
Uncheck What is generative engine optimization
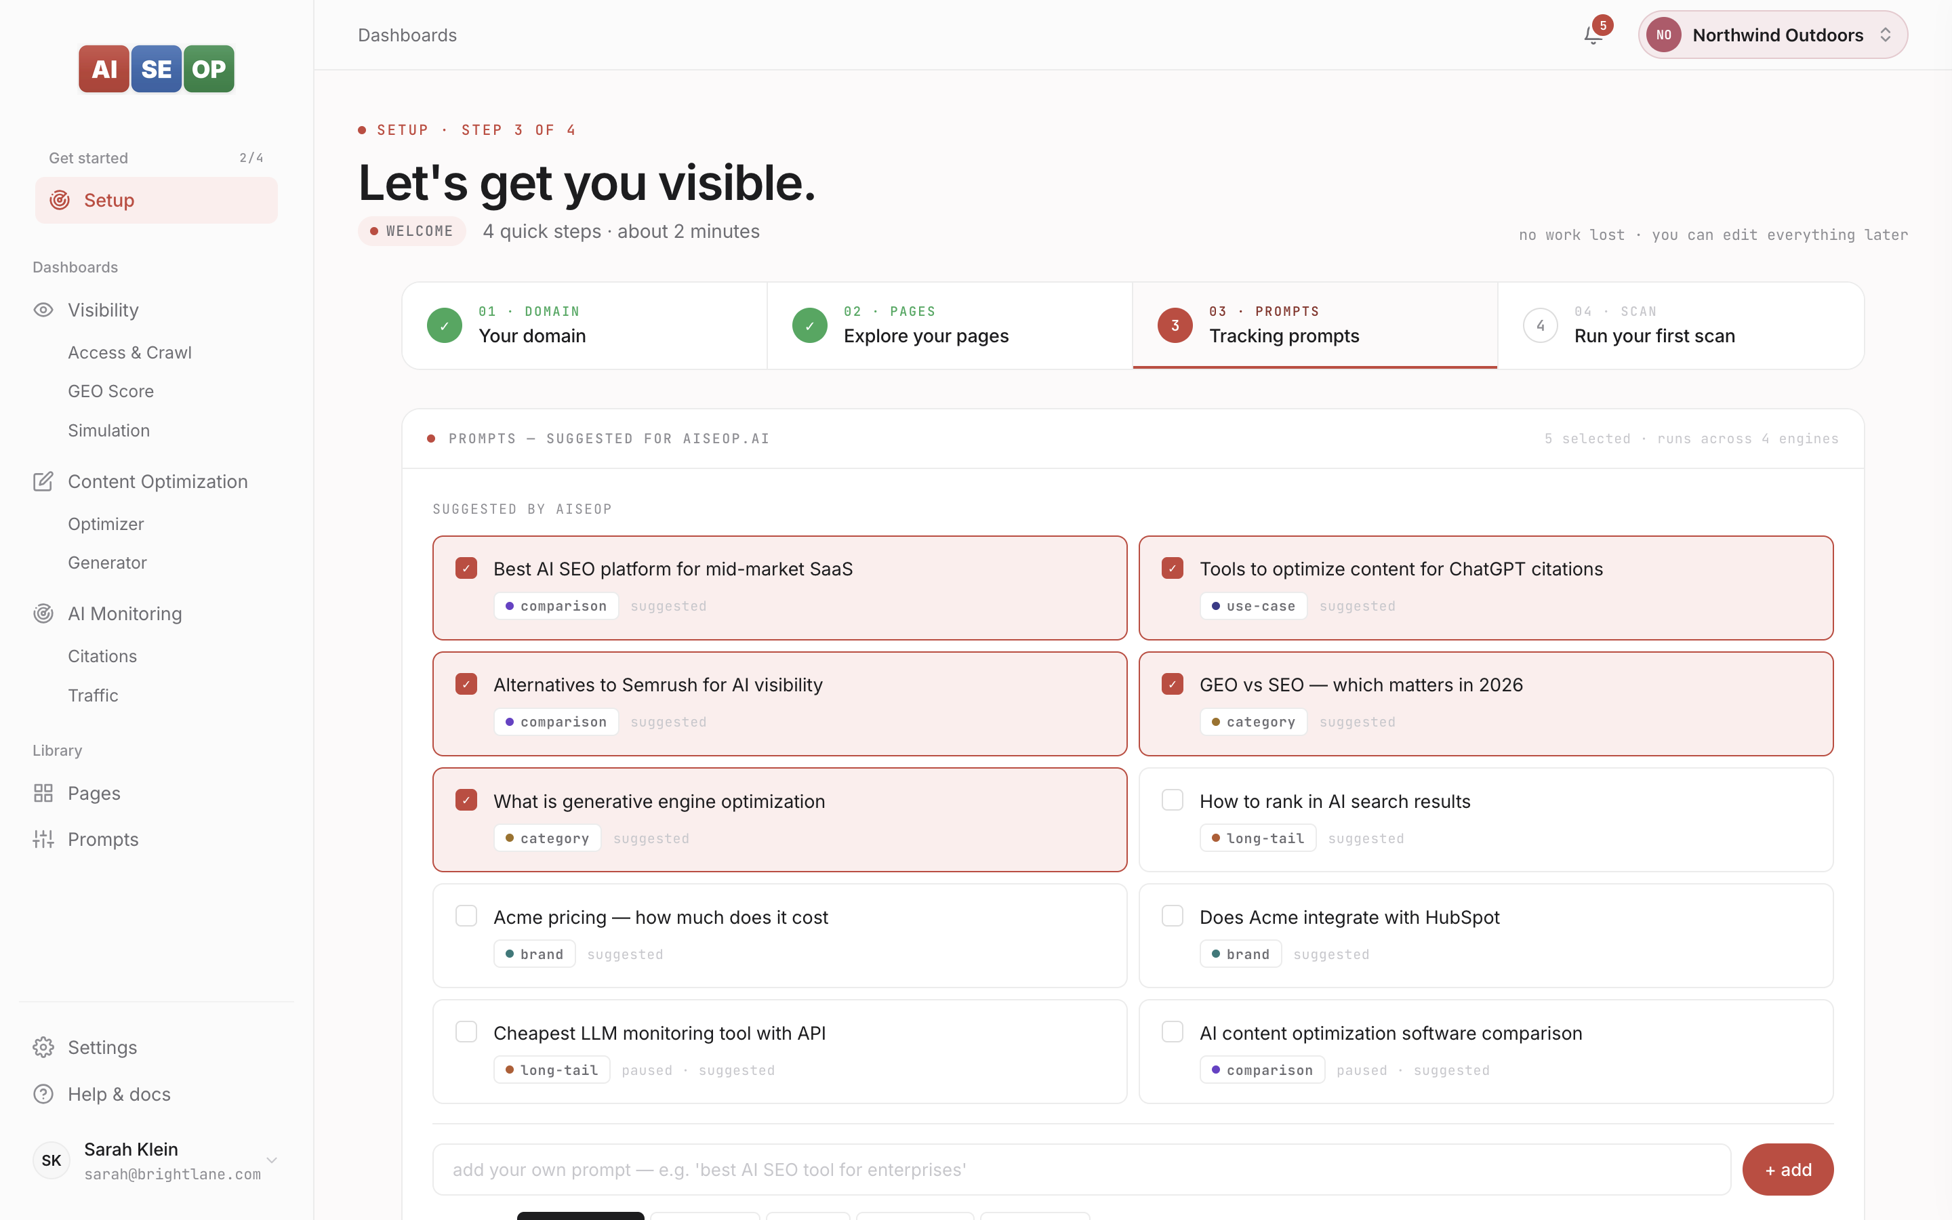point(466,800)
